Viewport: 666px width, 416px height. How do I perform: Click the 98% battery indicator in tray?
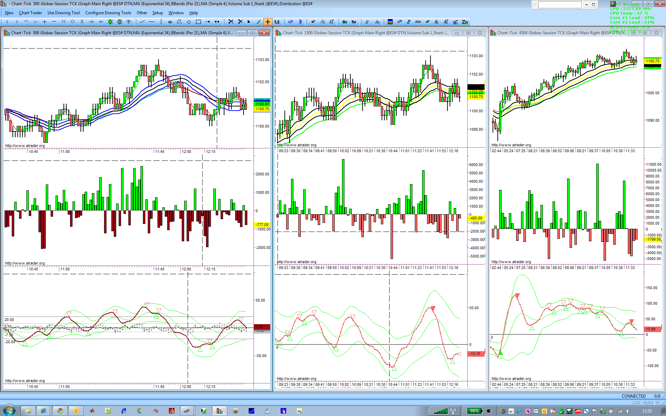474,411
